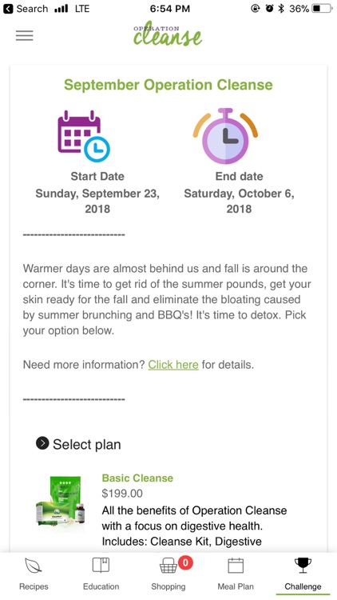Open Recipes leaf icon tab

pos(34,566)
